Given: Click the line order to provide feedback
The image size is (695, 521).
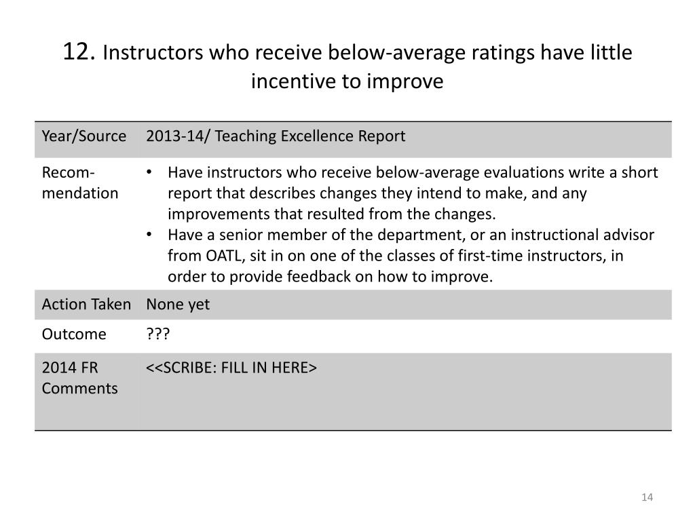Looking at the screenshot, I should coord(331,277).
